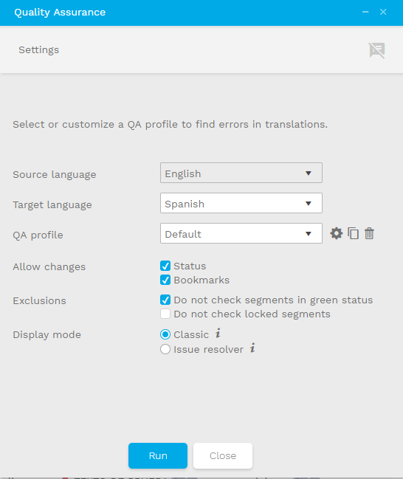Duplicate the QA profile with copy icon
Image resolution: width=403 pixels, height=479 pixels.
coord(353,233)
